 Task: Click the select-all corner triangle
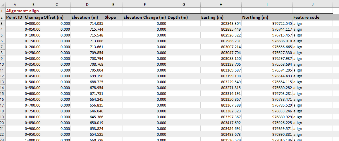[x=3, y=4]
